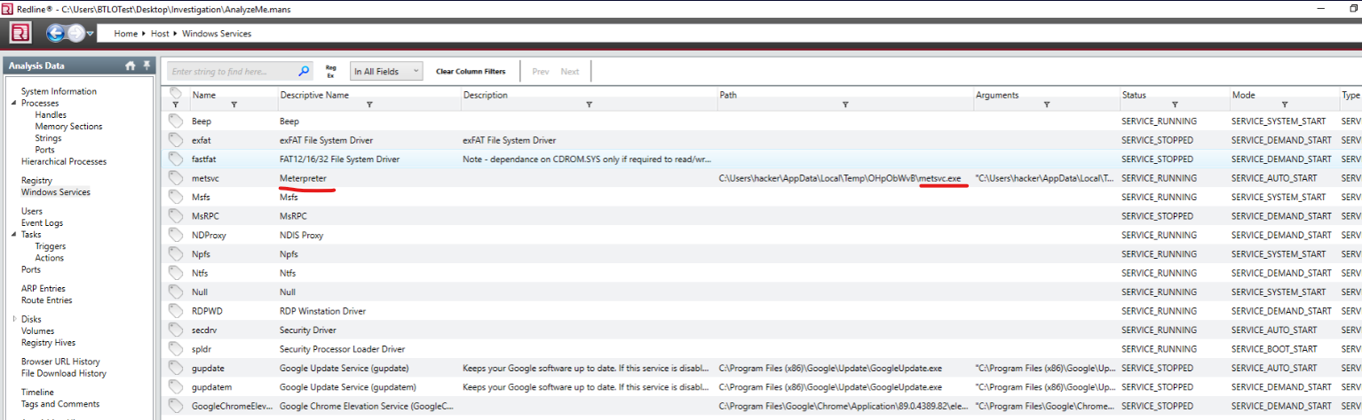1362x420 pixels.
Task: Click the magnifier search icon
Action: [304, 71]
